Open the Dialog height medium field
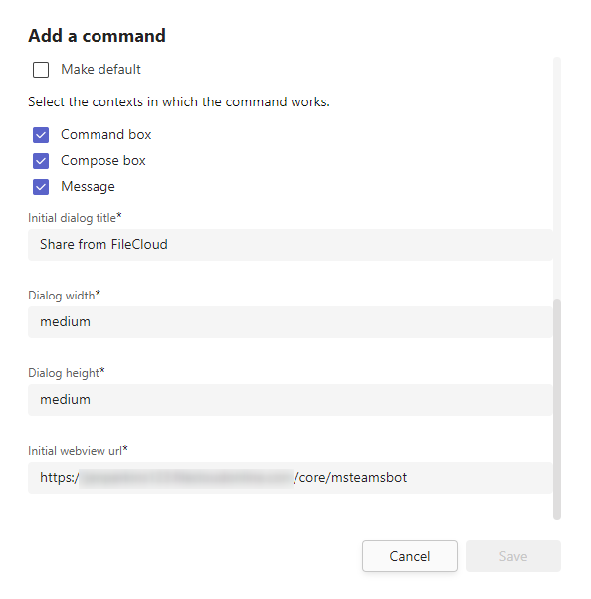 [291, 400]
